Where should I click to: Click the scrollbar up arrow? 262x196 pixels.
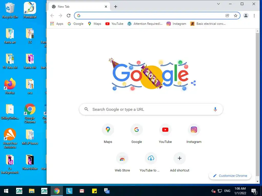click(257, 31)
